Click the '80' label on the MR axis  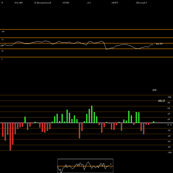click(169, 103)
